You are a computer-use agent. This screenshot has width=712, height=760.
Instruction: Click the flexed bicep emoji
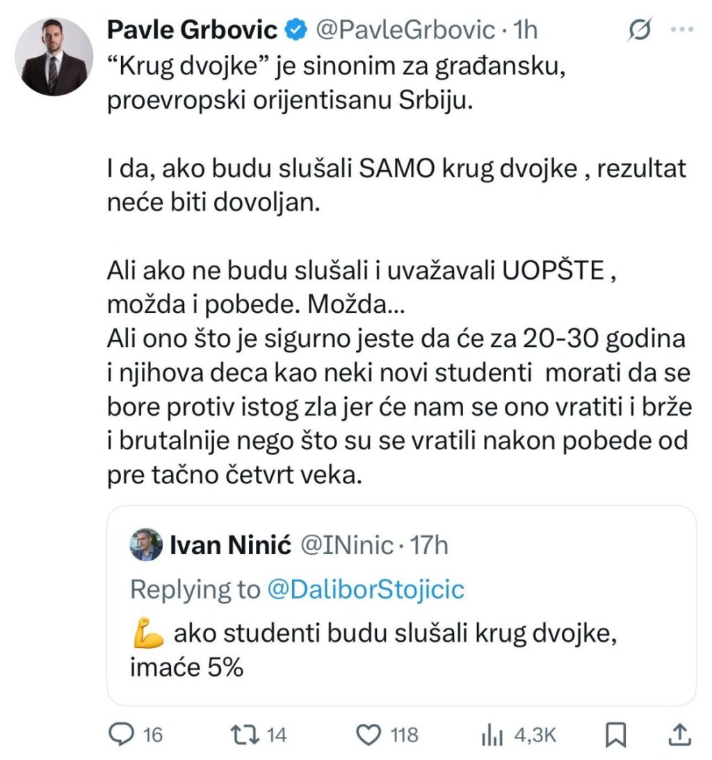click(x=147, y=634)
